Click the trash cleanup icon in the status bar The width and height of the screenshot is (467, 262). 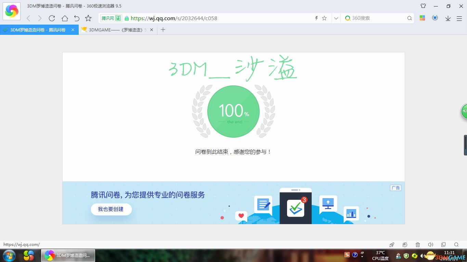click(x=418, y=245)
